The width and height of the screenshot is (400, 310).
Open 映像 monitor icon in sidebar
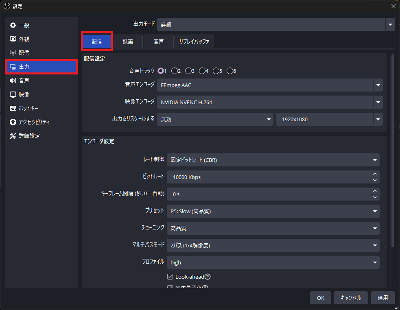tap(13, 94)
